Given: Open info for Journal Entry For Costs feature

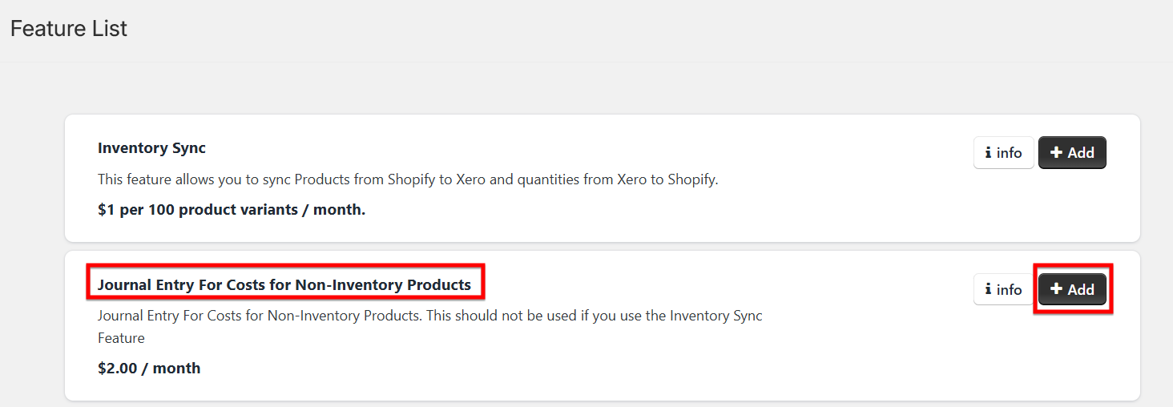Looking at the screenshot, I should [x=1004, y=289].
